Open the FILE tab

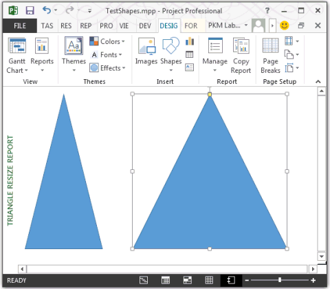[x=20, y=25]
